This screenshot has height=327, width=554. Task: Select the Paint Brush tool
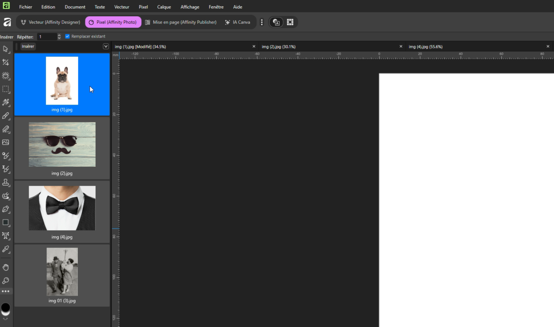click(x=6, y=116)
